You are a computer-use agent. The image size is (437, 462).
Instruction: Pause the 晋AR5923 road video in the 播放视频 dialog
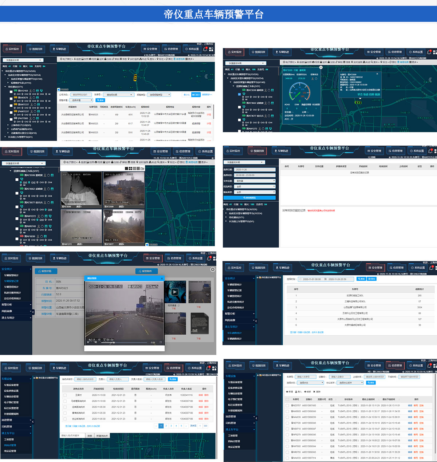[x=88, y=342]
